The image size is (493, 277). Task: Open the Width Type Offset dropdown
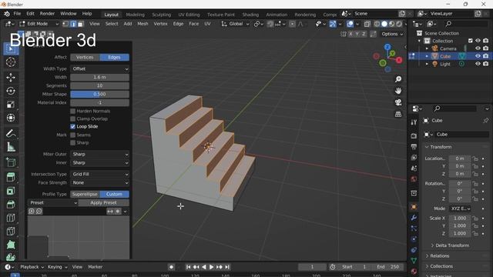coord(99,68)
